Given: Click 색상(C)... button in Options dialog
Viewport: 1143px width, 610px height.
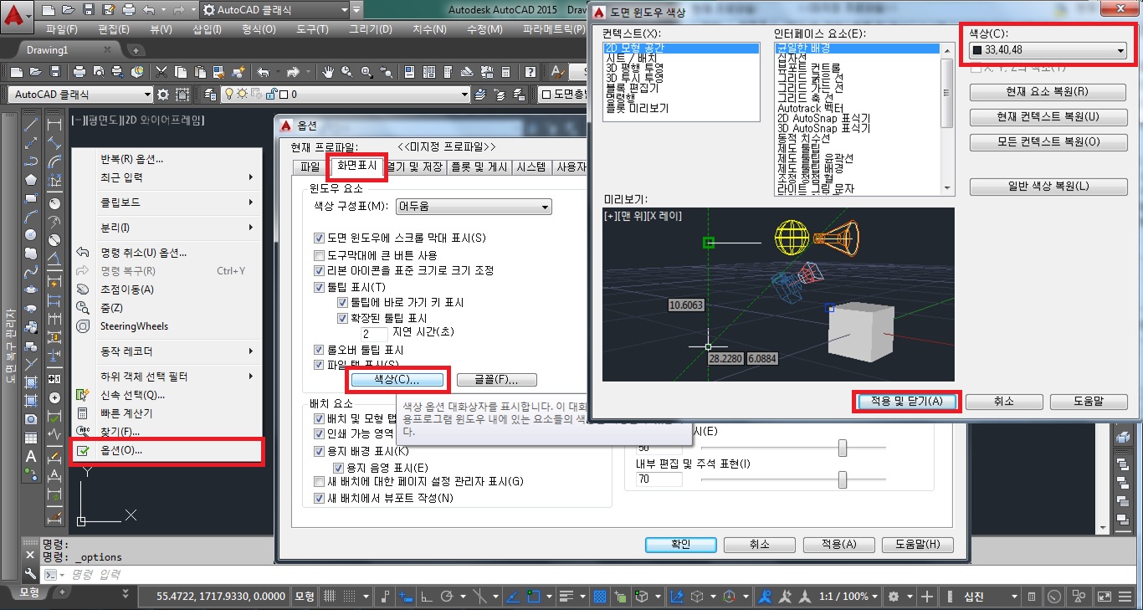Looking at the screenshot, I should [x=397, y=380].
